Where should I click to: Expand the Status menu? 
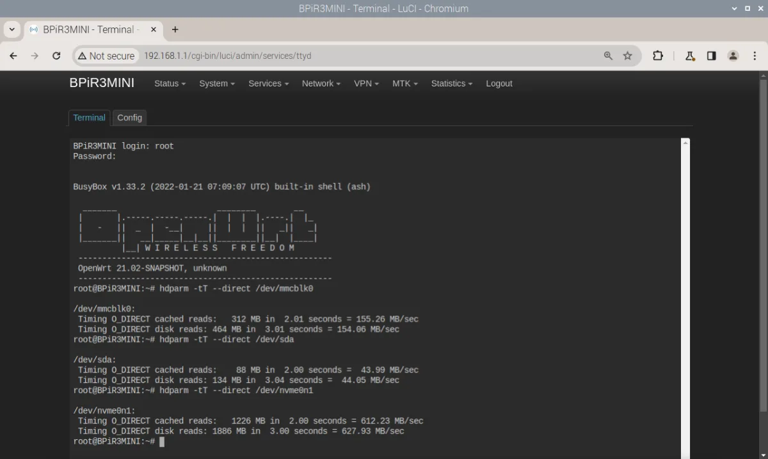(170, 83)
